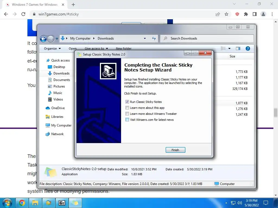This screenshot has height=208, width=278.
Task: Open the Organize menu
Action: point(52,48)
